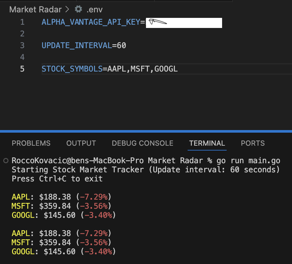This screenshot has height=264, width=292.
Task: Open the OUTPUT panel tab
Action: coord(81,143)
